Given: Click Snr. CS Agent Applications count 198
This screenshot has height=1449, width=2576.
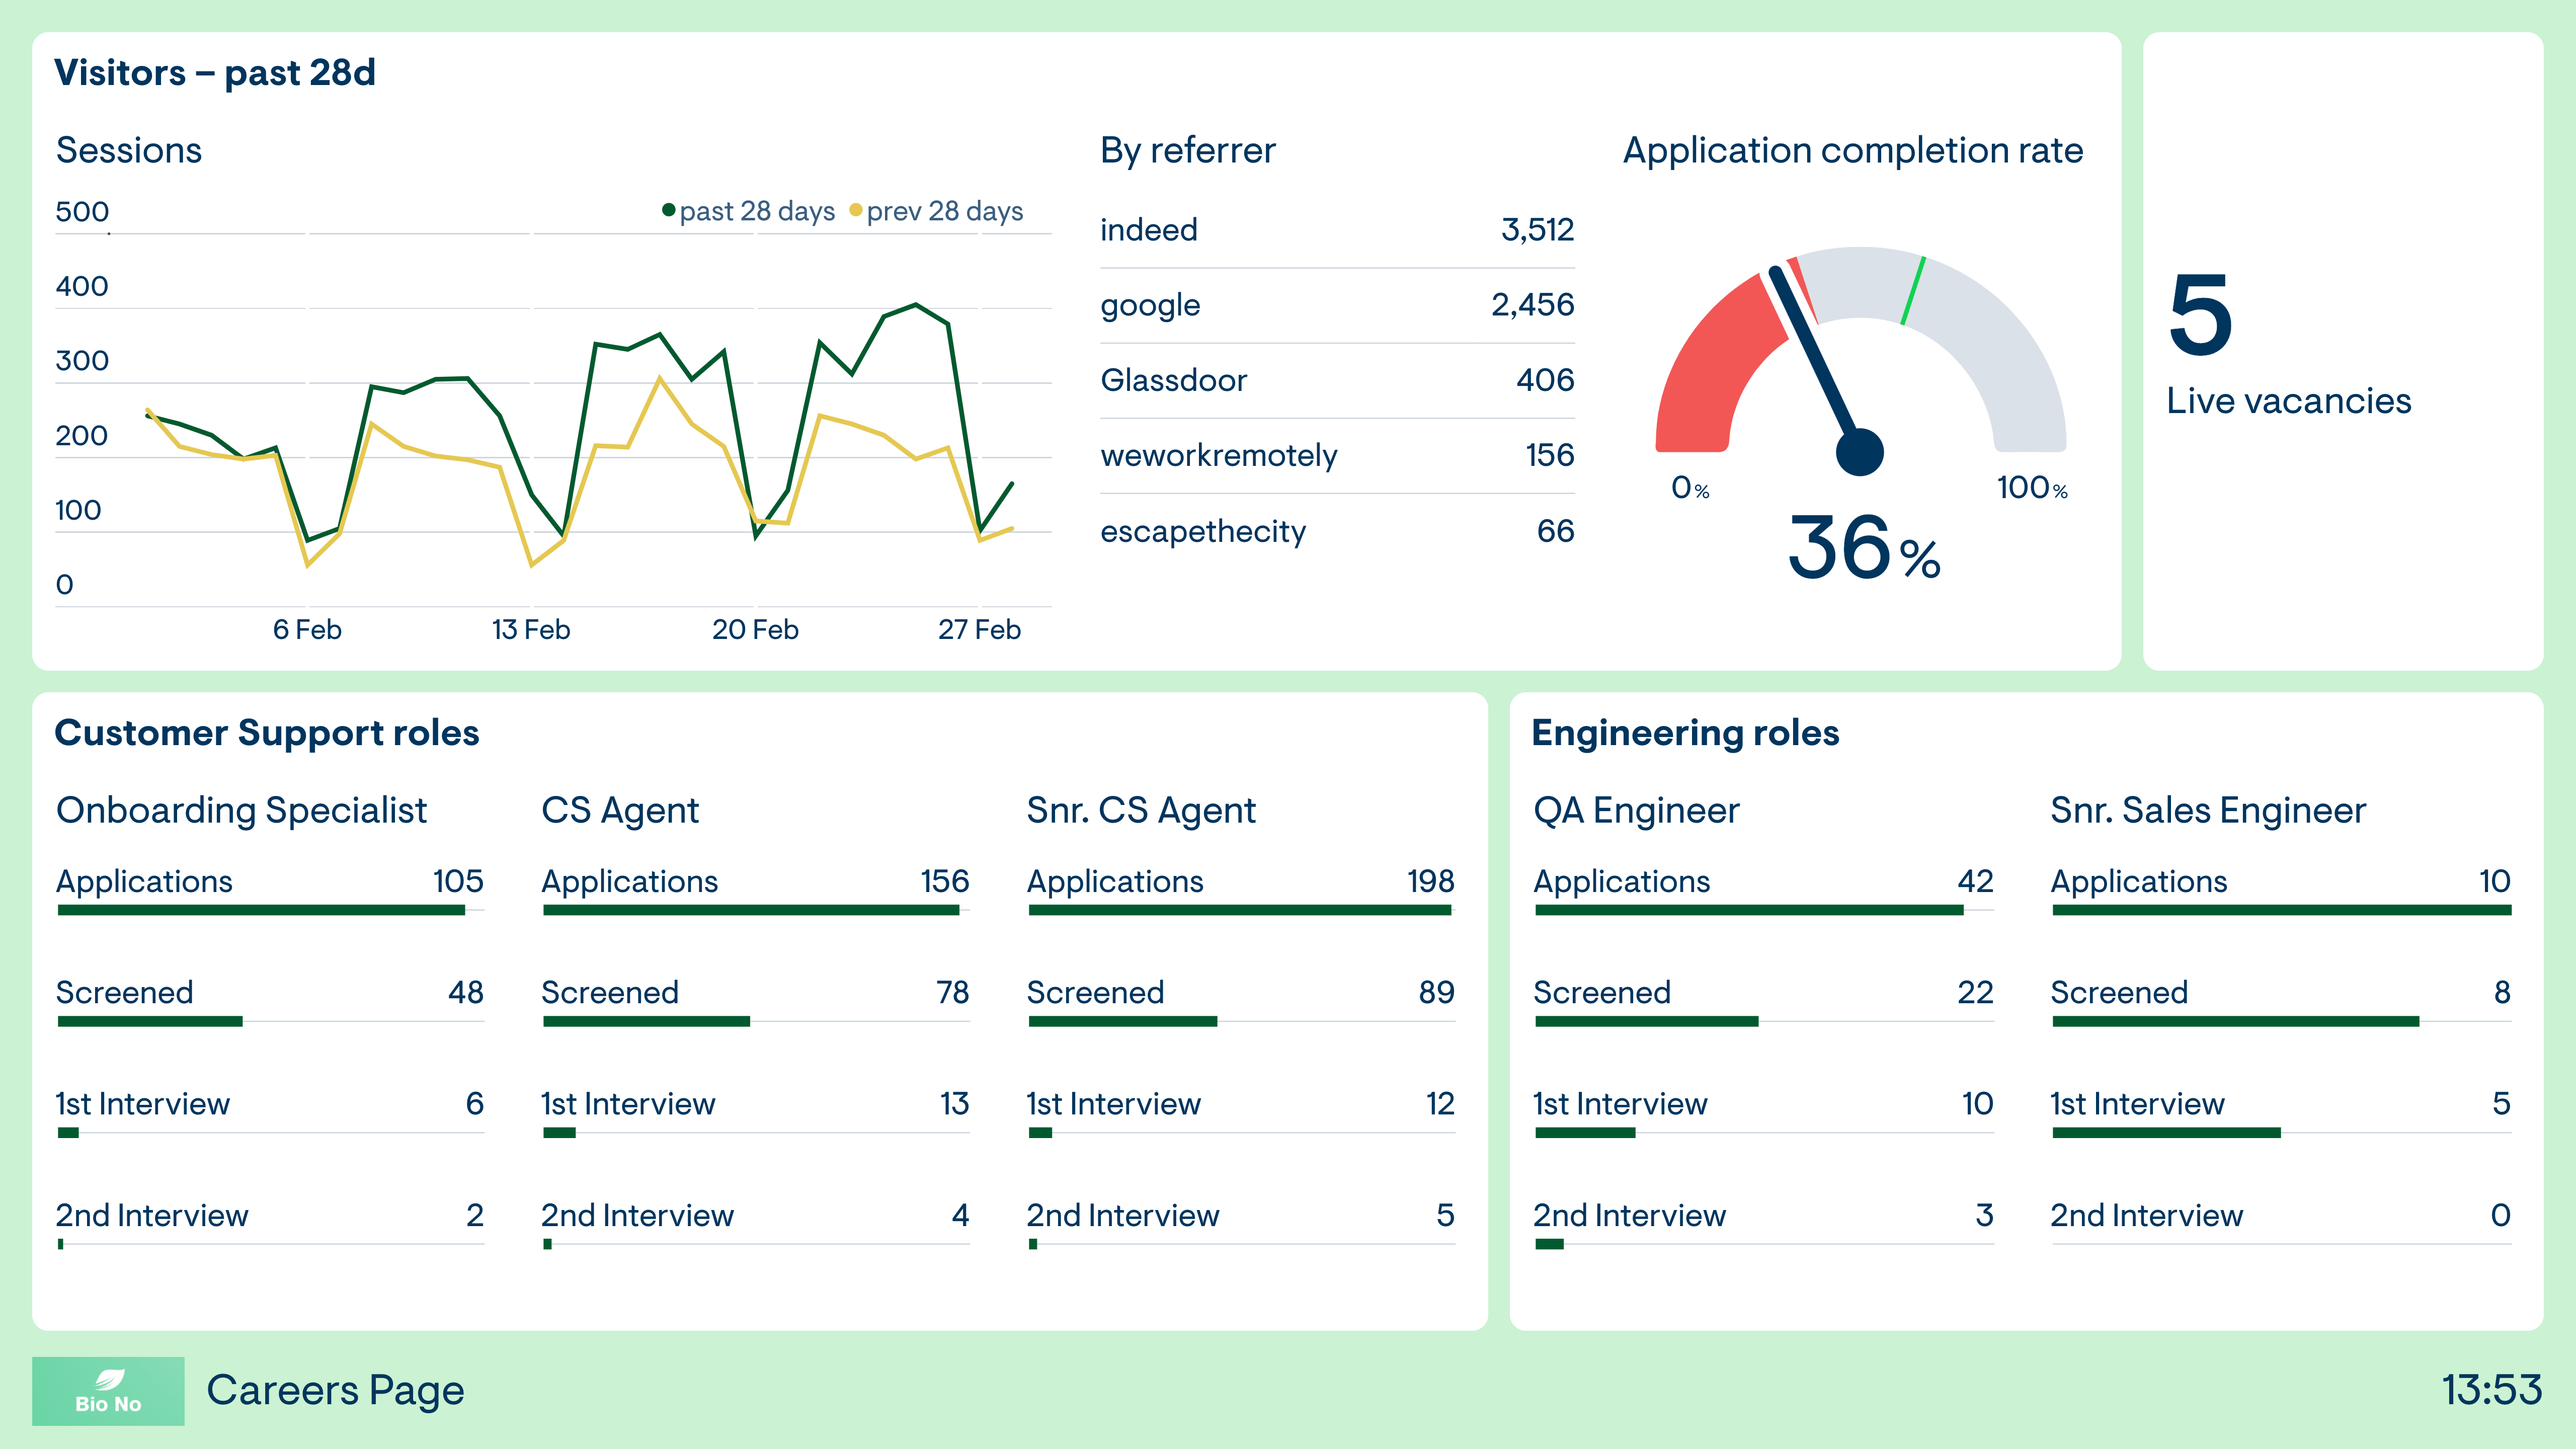Looking at the screenshot, I should 1431,881.
